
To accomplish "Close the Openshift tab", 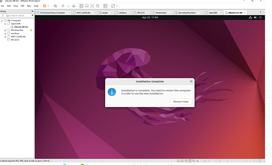I will 221,13.
